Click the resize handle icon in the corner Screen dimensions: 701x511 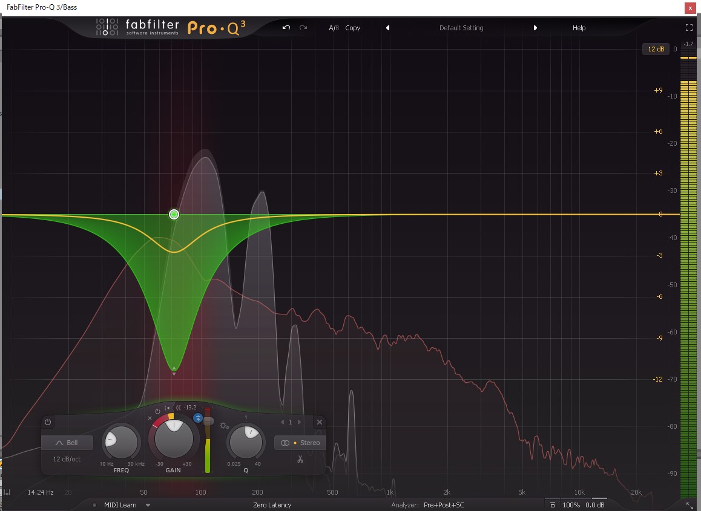pyautogui.click(x=690, y=505)
